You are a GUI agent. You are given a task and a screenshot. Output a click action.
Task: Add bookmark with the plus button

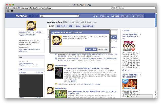click(16, 8)
